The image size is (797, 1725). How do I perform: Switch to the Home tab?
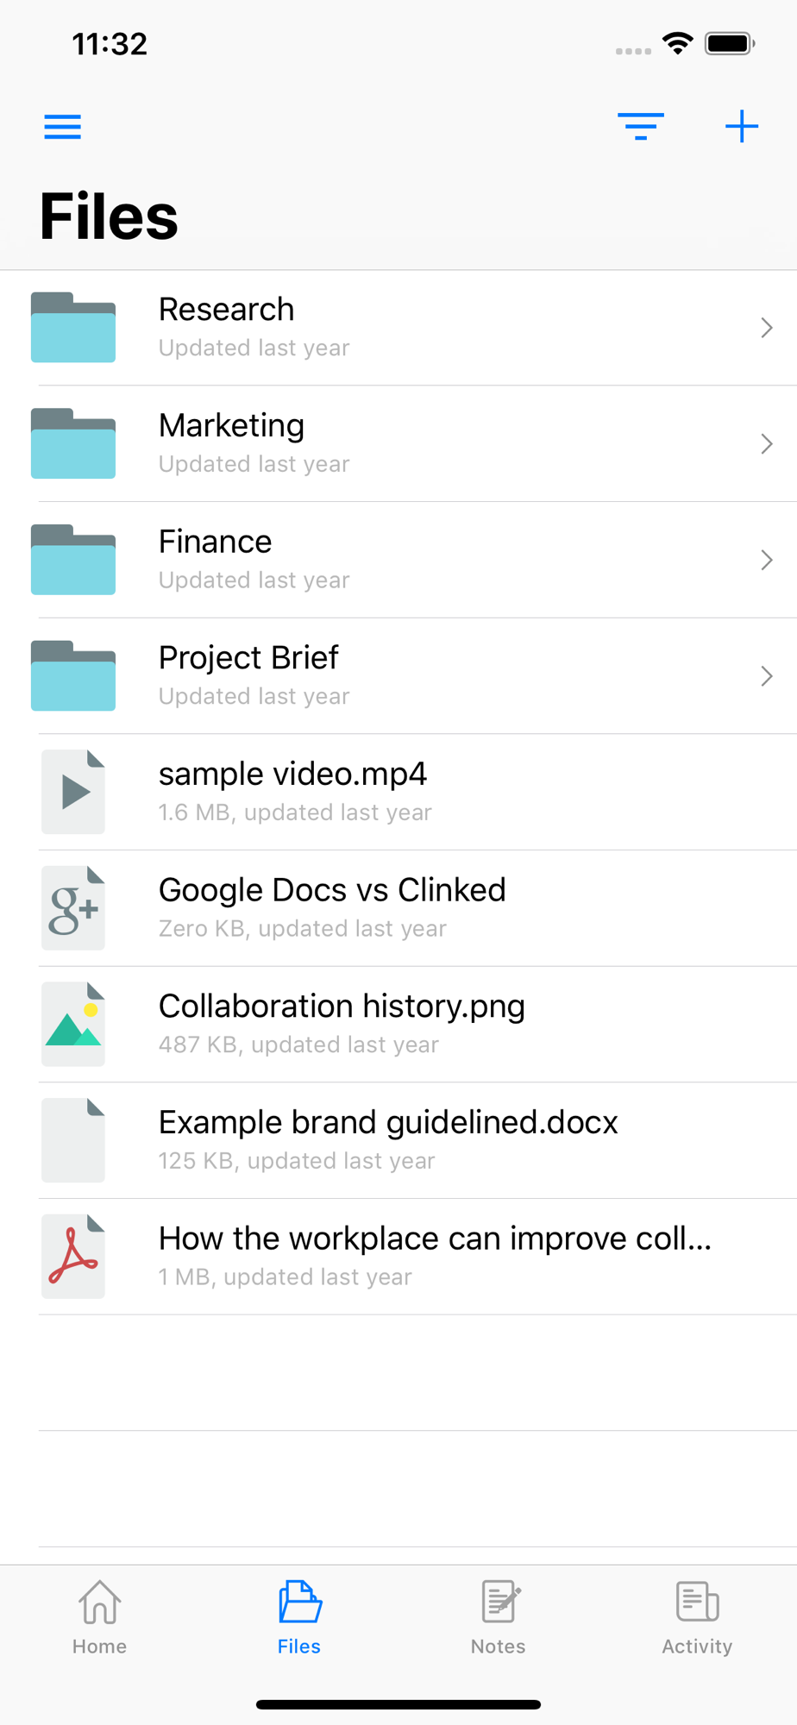[99, 1618]
